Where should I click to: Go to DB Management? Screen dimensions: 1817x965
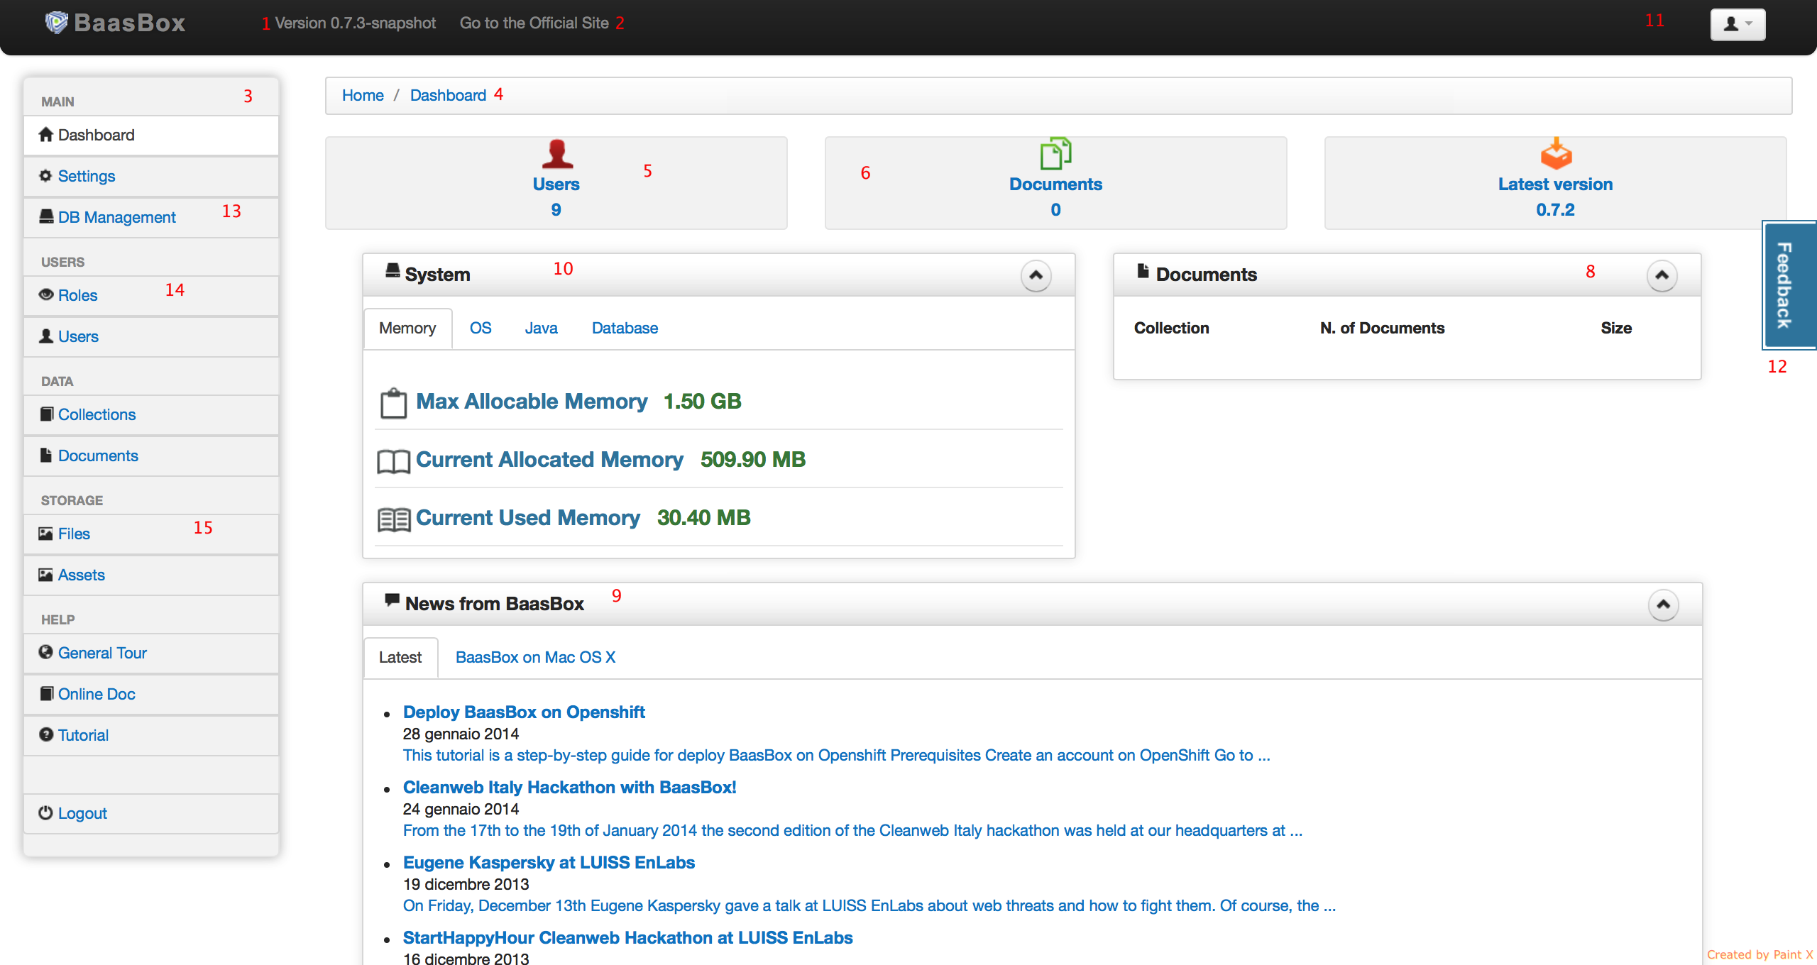click(x=150, y=217)
